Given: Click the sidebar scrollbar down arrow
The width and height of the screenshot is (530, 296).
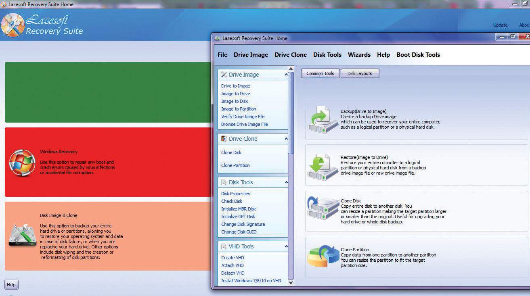Looking at the screenshot, I should click(x=291, y=282).
